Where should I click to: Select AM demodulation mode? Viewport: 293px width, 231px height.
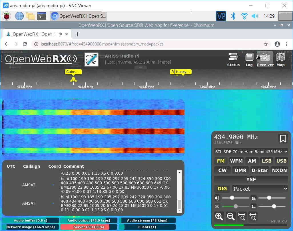tap(252, 161)
